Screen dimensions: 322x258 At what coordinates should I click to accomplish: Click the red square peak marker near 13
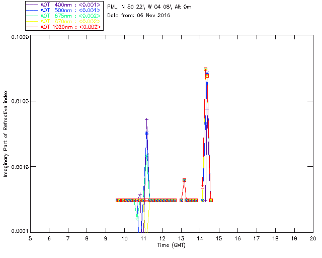(x=184, y=180)
